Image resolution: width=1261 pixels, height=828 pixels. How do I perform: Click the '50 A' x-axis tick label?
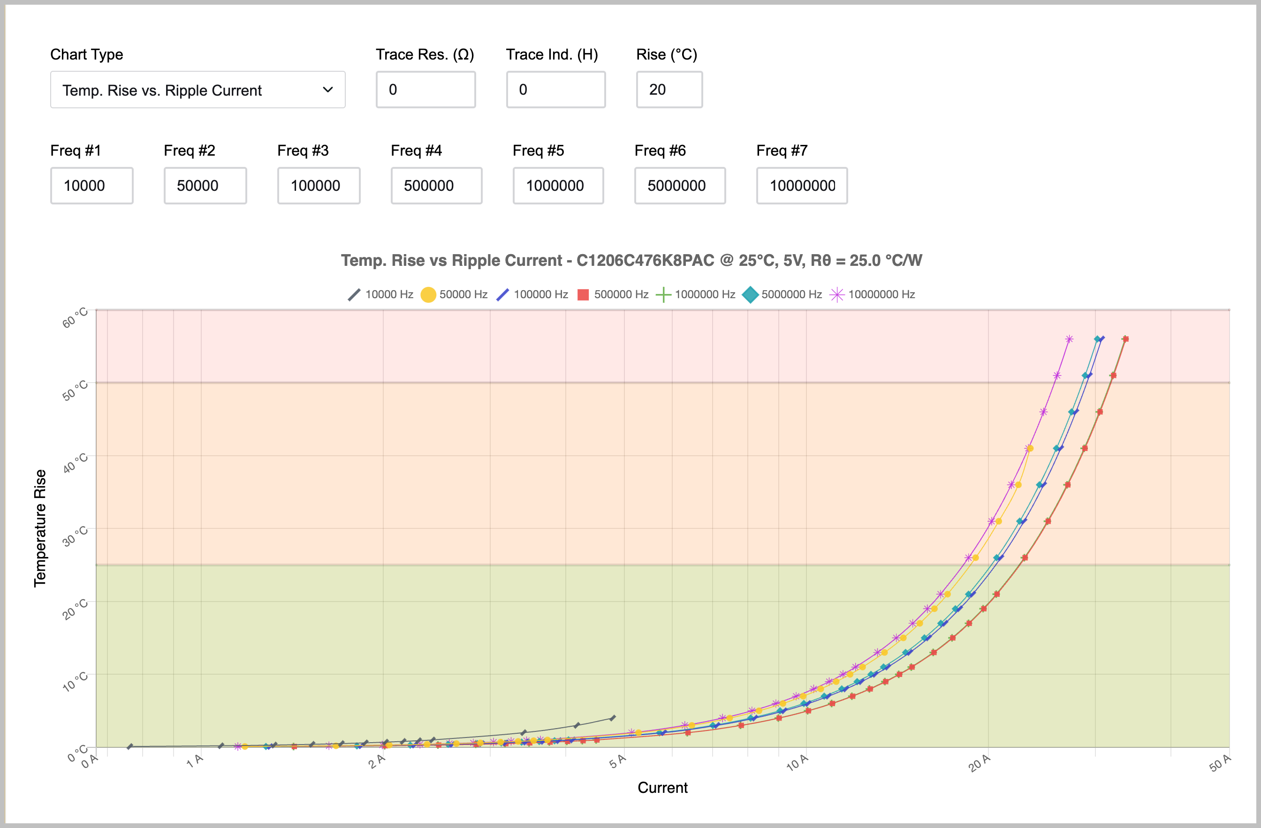click(1220, 763)
